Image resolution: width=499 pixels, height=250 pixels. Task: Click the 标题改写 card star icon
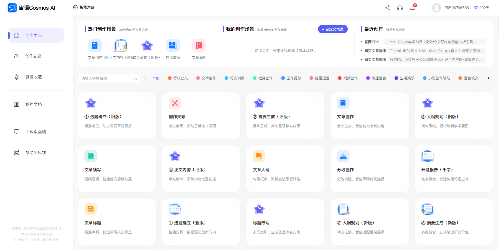259,209
